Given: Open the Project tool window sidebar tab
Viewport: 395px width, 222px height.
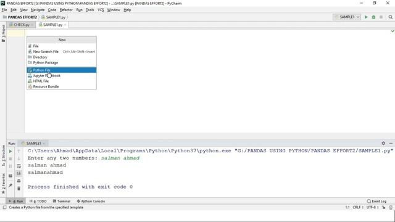Looking at the screenshot, I should 3,33.
